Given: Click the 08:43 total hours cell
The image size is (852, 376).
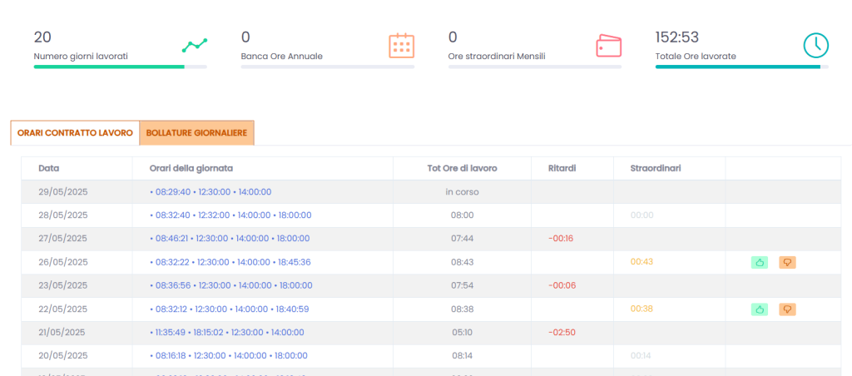Looking at the screenshot, I should click(462, 262).
